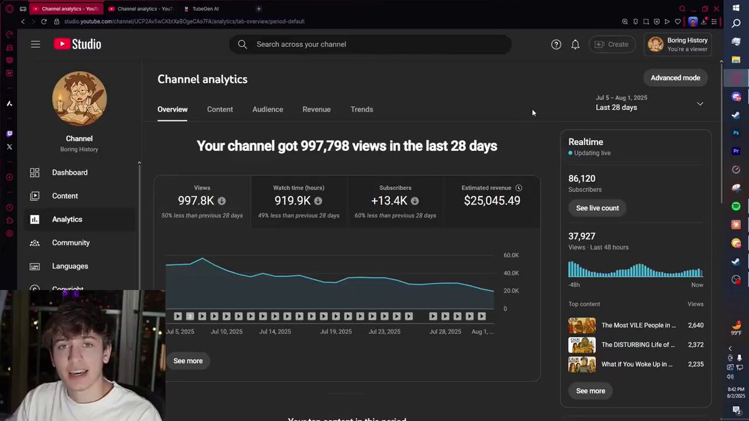Screen dimensions: 749x421
Task: Click the chart video marker labeled 2
Action: (x=190, y=316)
